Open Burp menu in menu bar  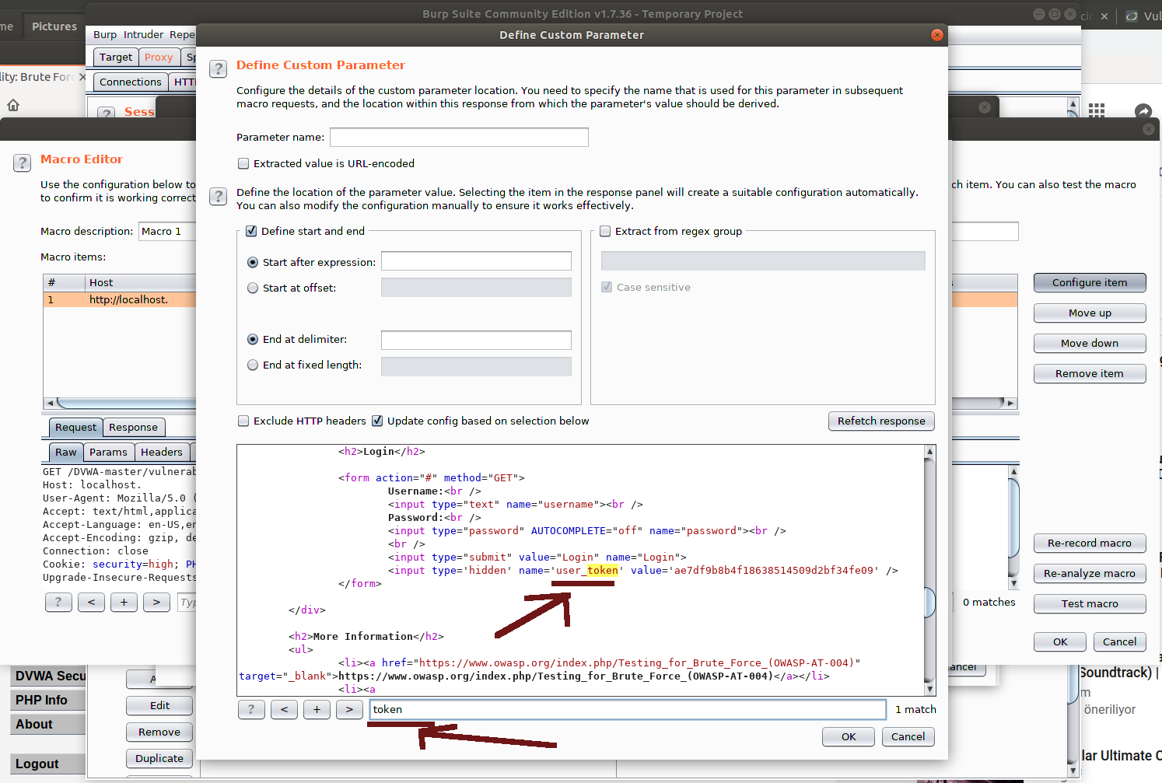(x=105, y=34)
